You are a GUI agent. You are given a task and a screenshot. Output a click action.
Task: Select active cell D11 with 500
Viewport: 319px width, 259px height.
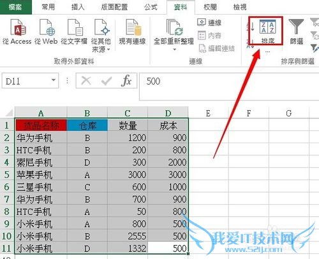168,248
